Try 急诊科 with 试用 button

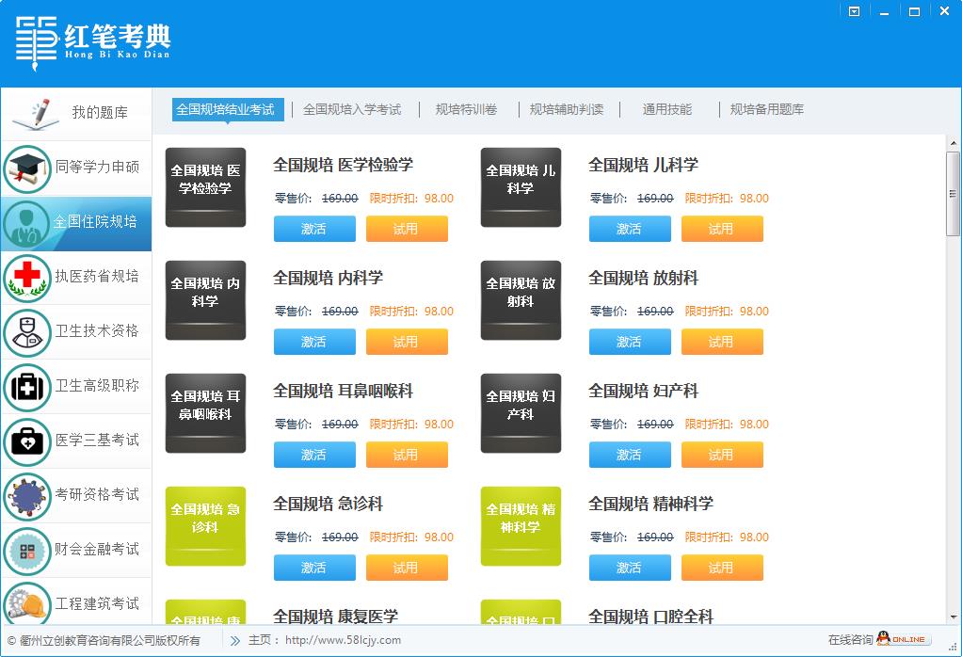click(x=407, y=568)
